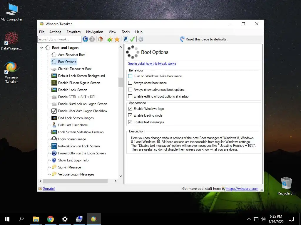
Task: Click the Login Screen Image icon
Action: point(54,139)
